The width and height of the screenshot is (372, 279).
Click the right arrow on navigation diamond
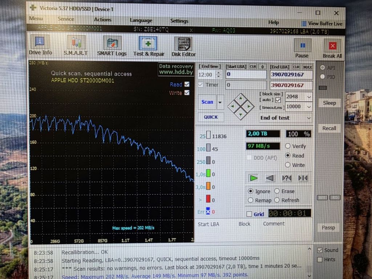(249, 106)
